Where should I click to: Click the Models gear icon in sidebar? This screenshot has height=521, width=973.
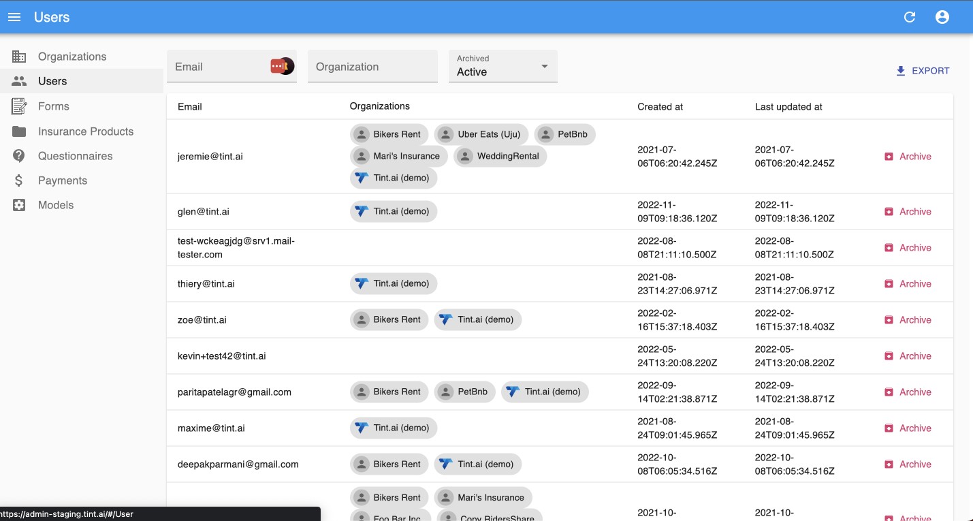(19, 205)
